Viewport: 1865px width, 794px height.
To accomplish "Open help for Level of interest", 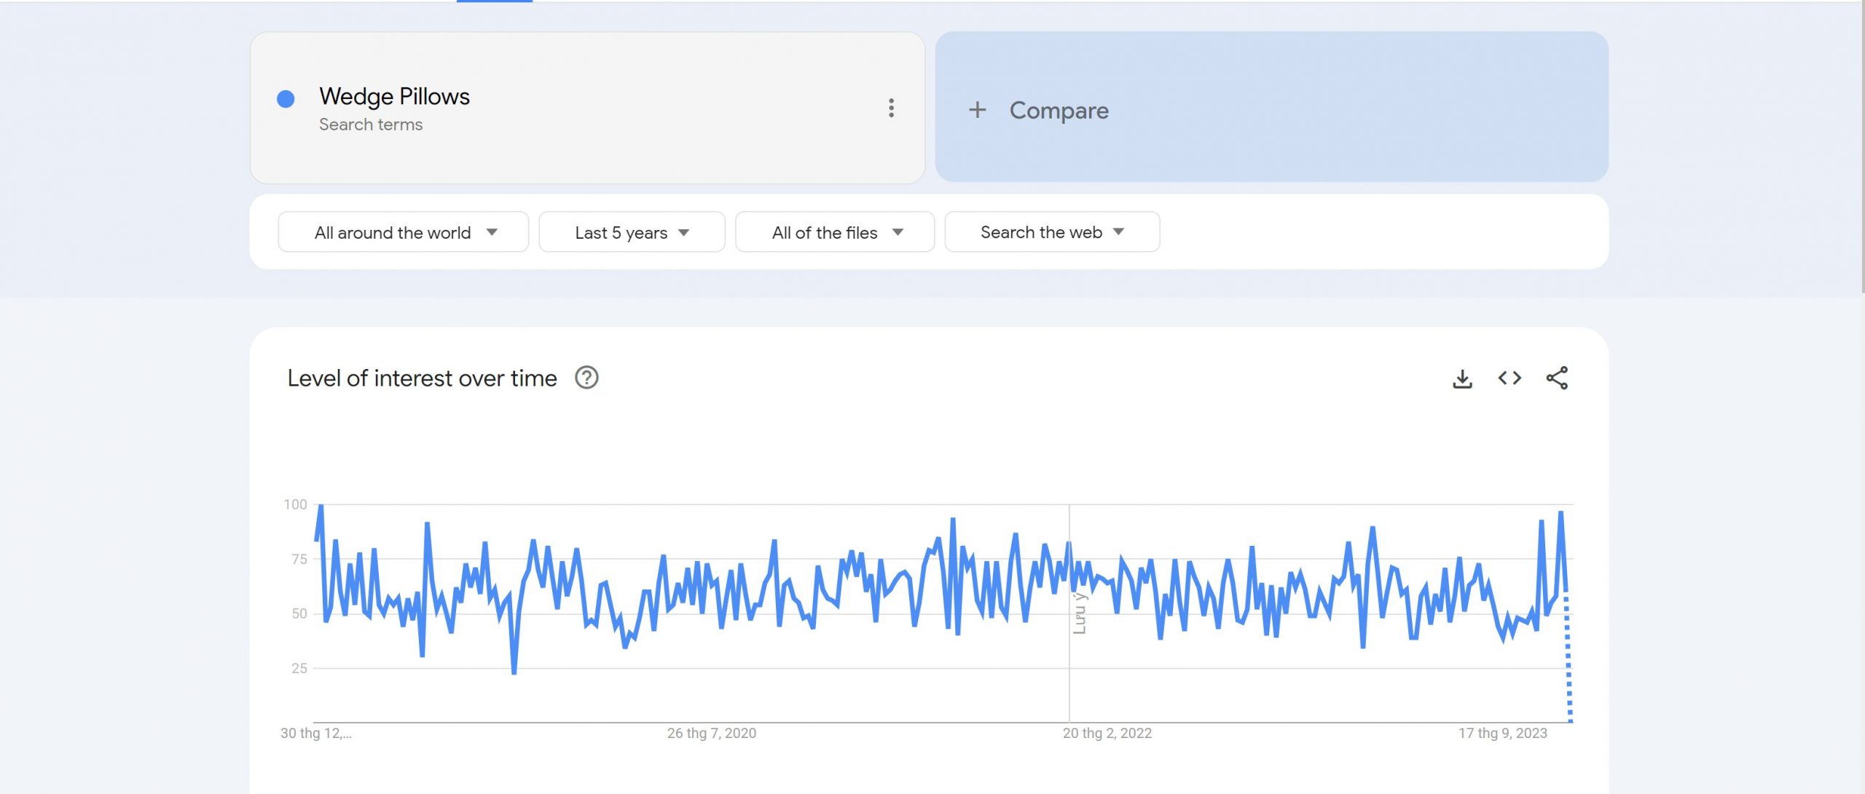I will [x=586, y=378].
